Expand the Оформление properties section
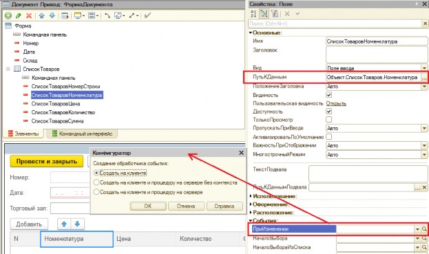This screenshot has height=254, width=429. [x=251, y=204]
